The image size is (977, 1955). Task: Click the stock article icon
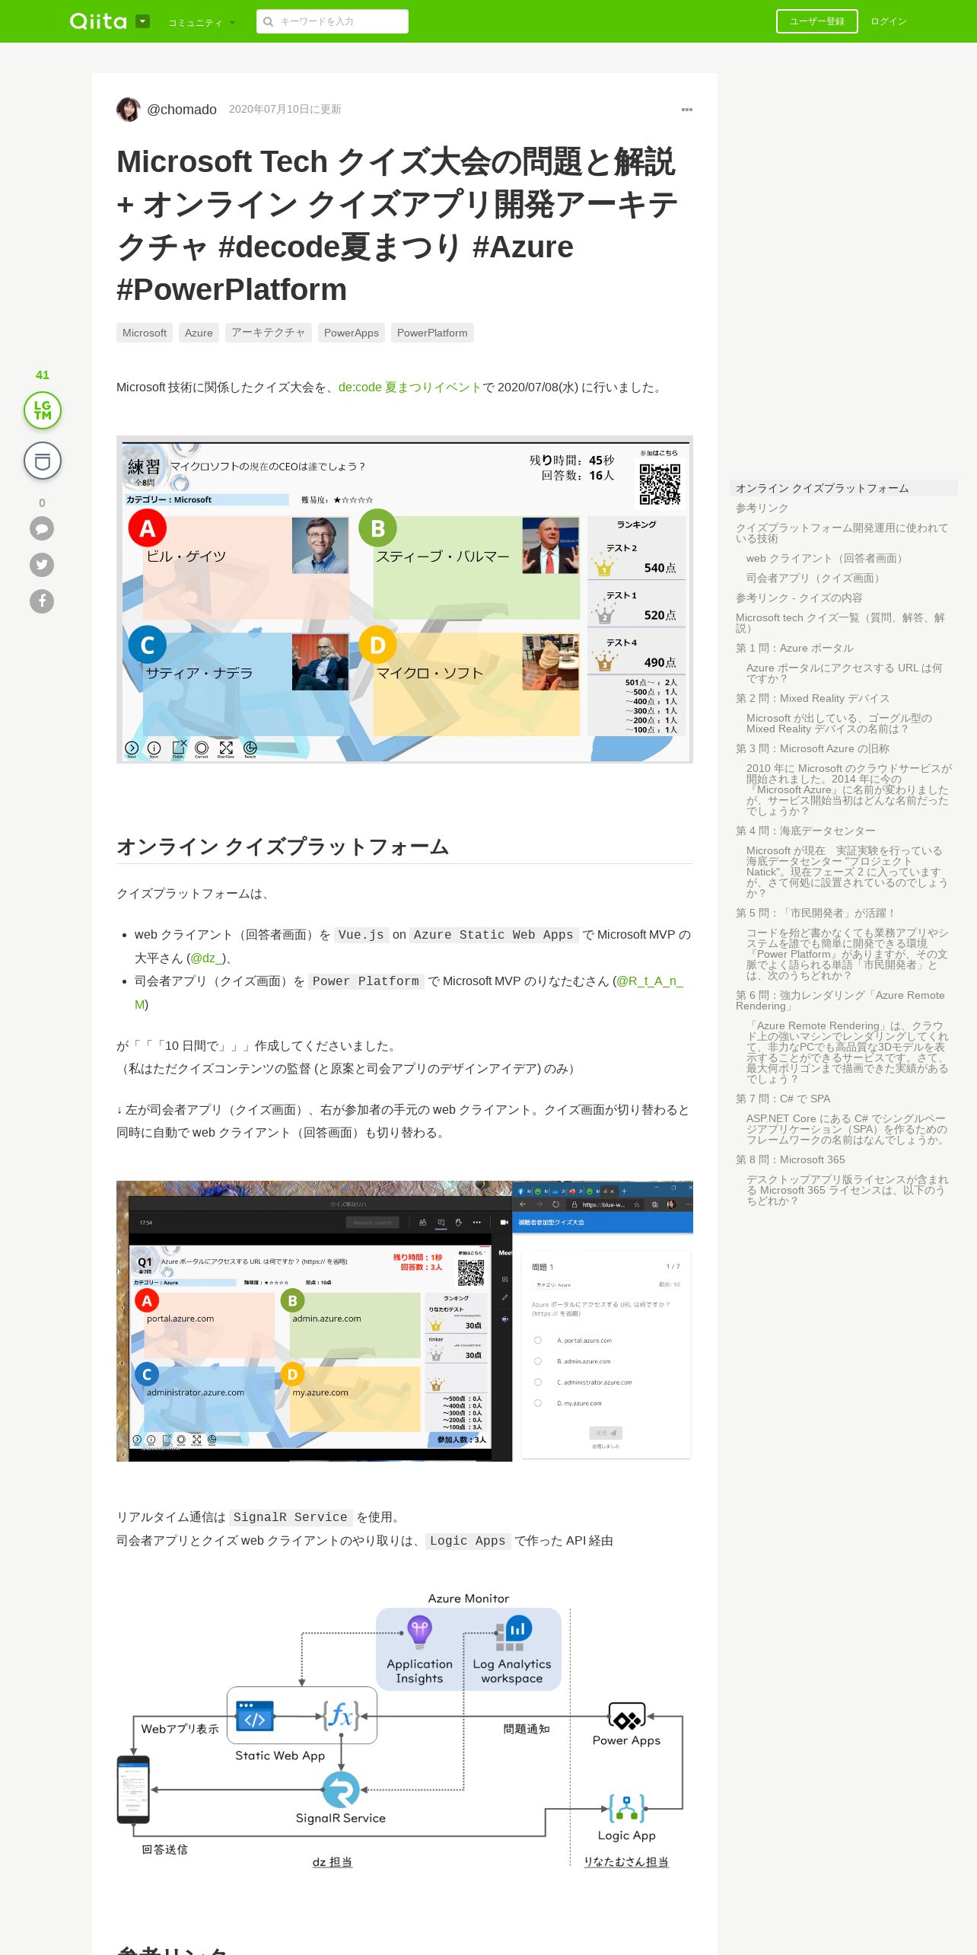43,461
